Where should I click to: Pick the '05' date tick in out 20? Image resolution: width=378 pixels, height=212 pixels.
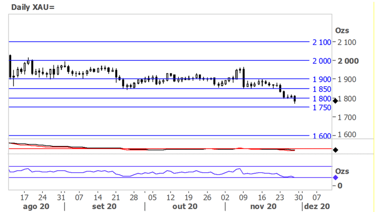pos(152,198)
